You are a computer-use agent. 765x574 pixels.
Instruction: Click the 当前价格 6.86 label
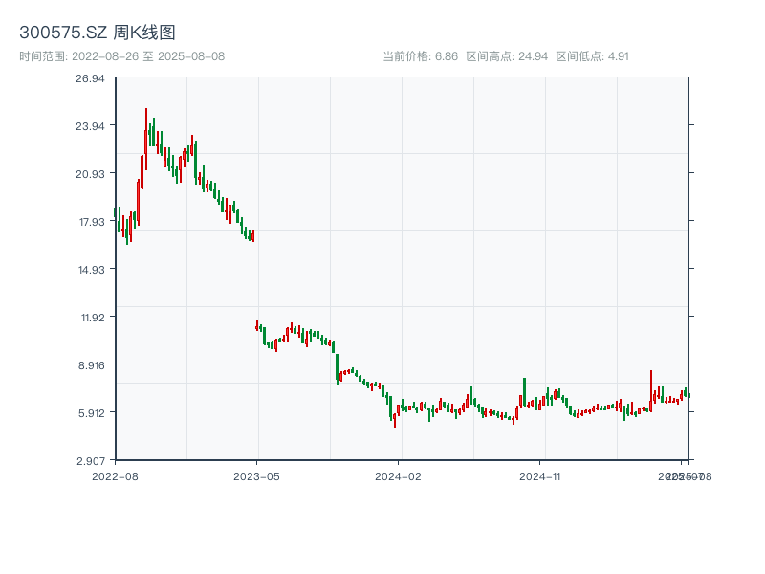click(420, 56)
